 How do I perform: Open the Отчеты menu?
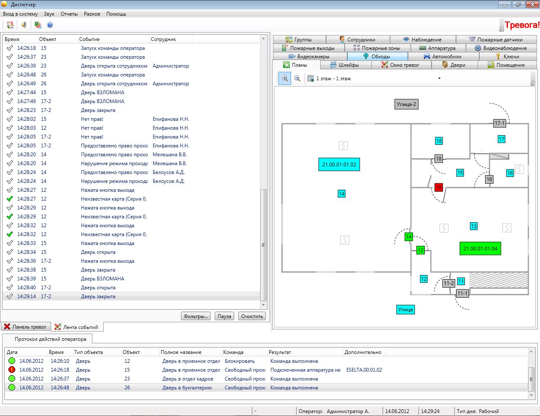pos(69,14)
